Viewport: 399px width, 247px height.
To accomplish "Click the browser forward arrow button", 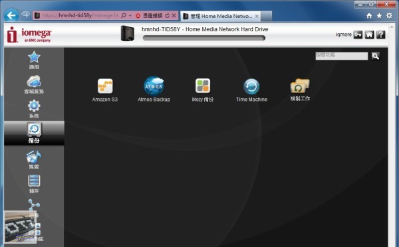I will point(25,15).
